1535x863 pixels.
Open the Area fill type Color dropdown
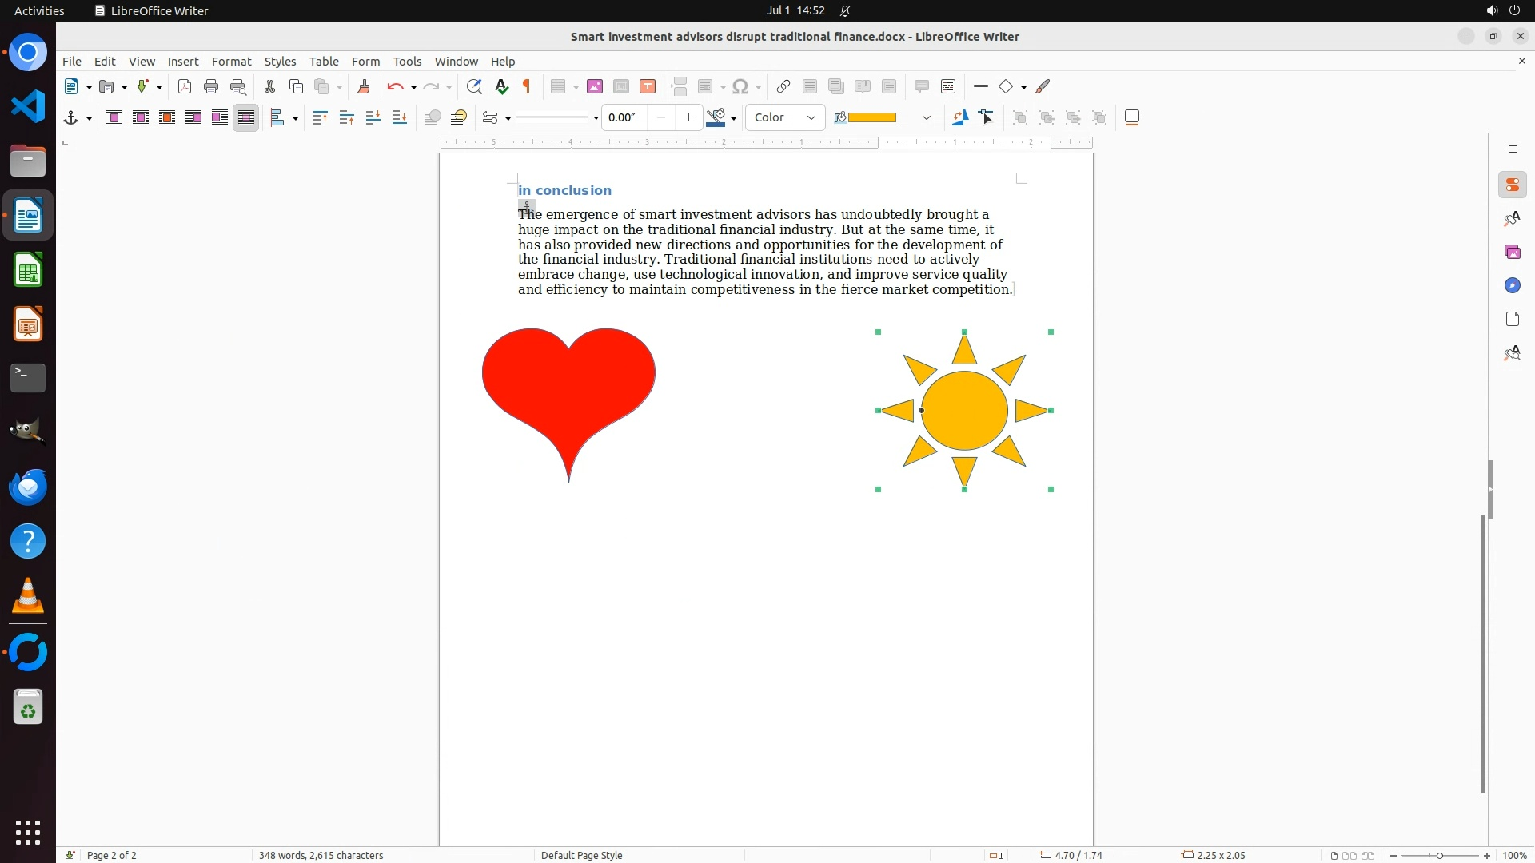click(x=784, y=118)
